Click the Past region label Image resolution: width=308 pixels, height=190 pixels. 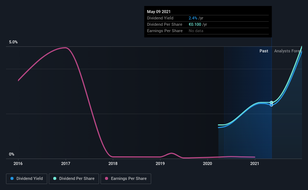coord(264,51)
